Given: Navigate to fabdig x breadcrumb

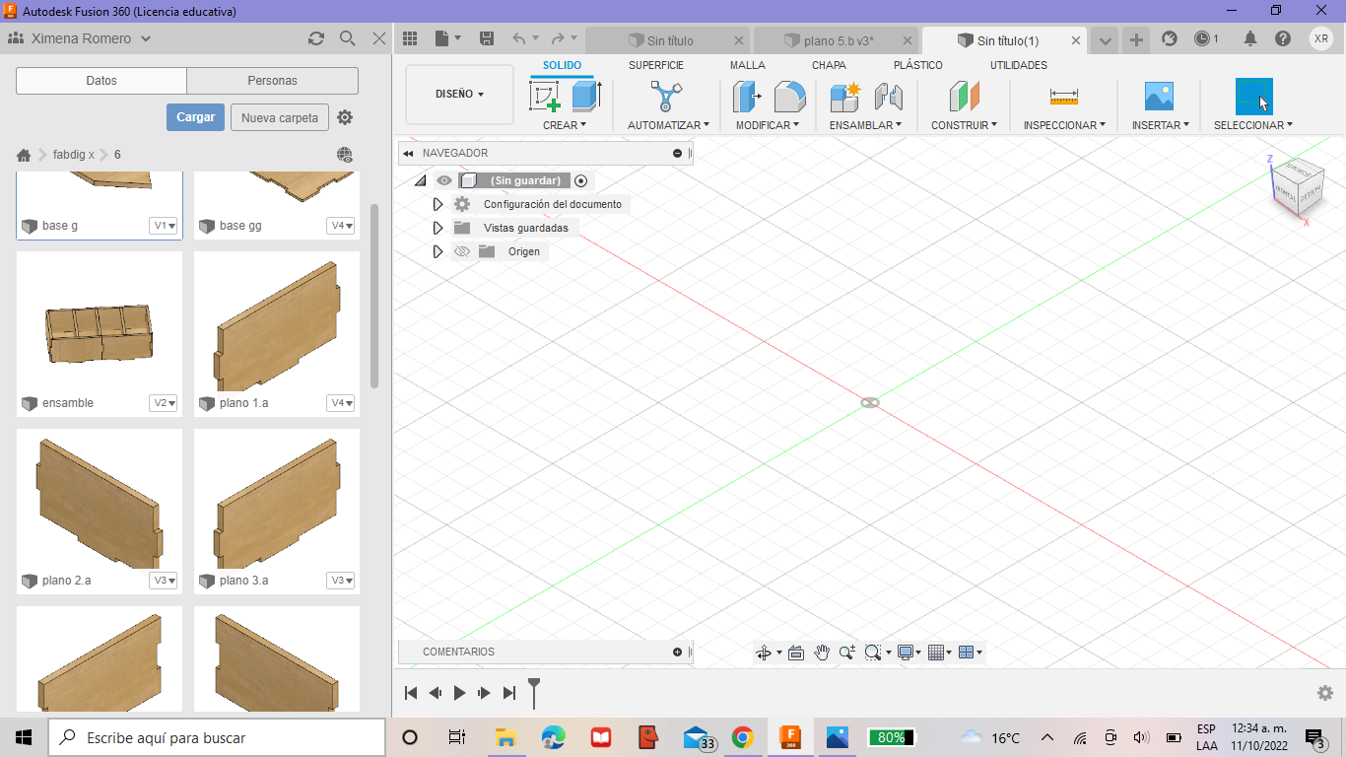Looking at the screenshot, I should point(74,155).
